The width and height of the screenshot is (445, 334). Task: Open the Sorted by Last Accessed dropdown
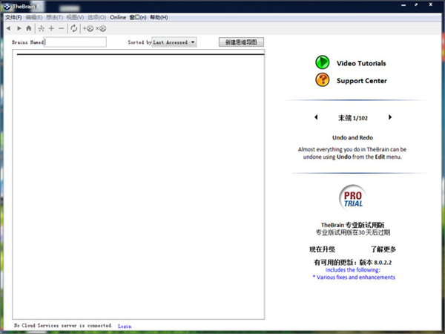point(174,42)
